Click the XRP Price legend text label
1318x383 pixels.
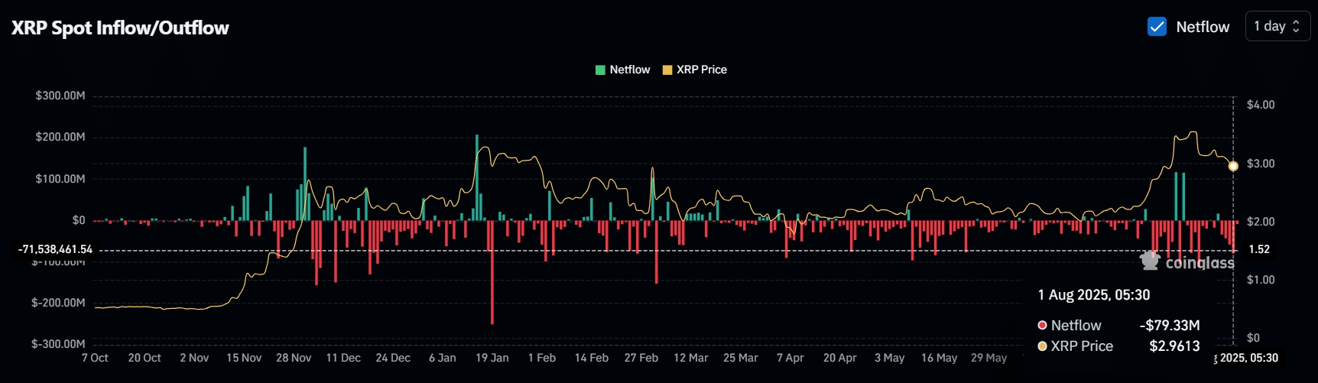701,70
